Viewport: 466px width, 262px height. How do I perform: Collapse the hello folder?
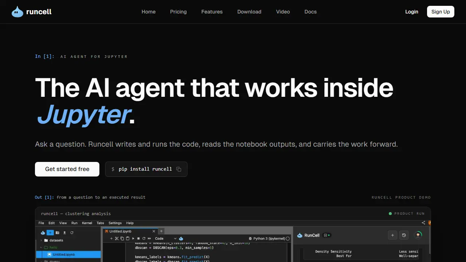(41, 247)
